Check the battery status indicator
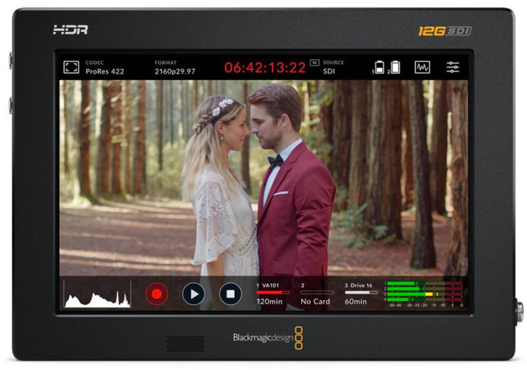The image size is (527, 370). 387,67
